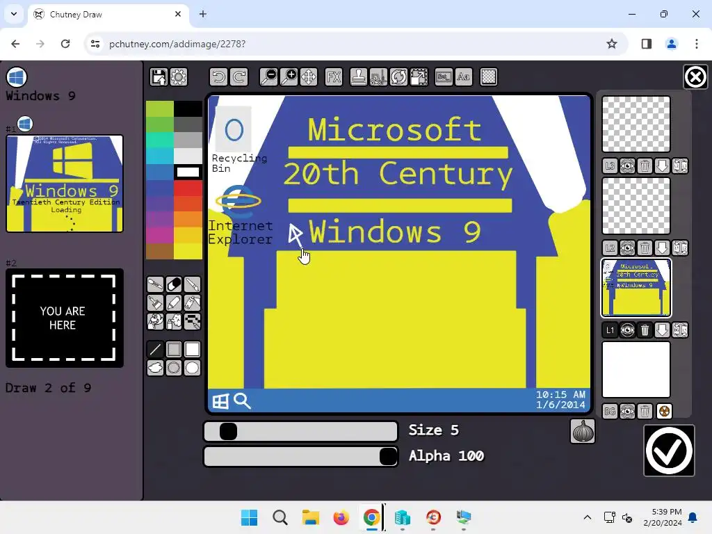This screenshot has width=712, height=534.
Task: Choose the filled circle shape
Action: tap(193, 368)
